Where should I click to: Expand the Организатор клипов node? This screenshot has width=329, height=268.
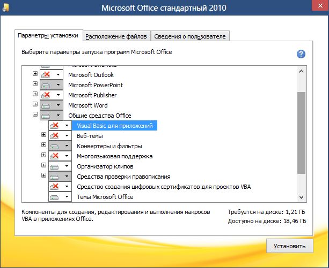pos(43,165)
